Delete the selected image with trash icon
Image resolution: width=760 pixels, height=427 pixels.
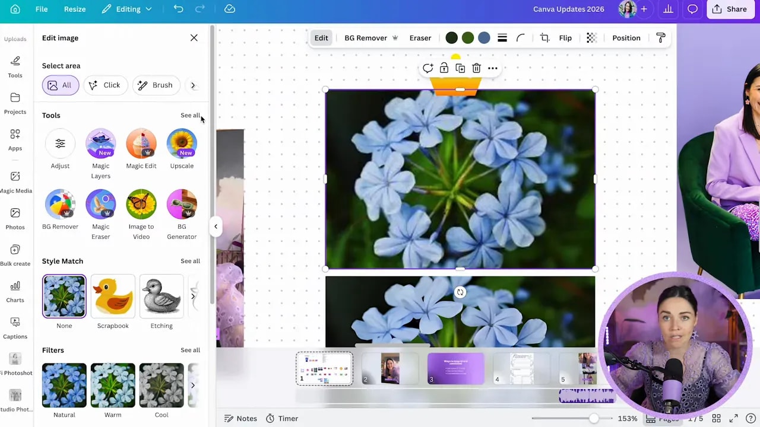pyautogui.click(x=476, y=68)
